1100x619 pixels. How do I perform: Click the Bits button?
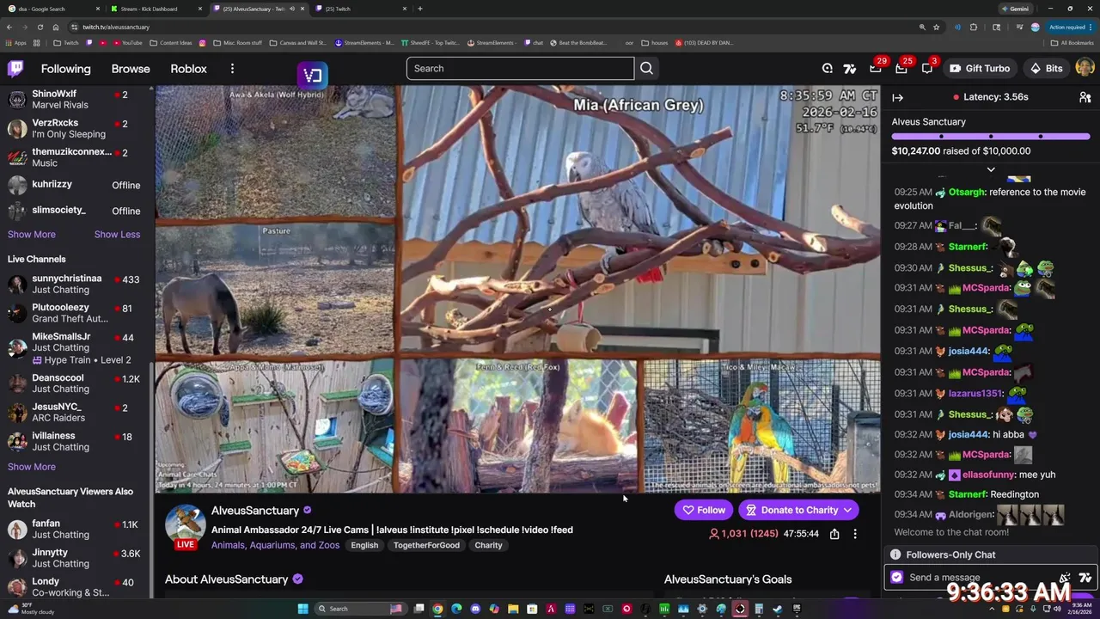pyautogui.click(x=1047, y=69)
